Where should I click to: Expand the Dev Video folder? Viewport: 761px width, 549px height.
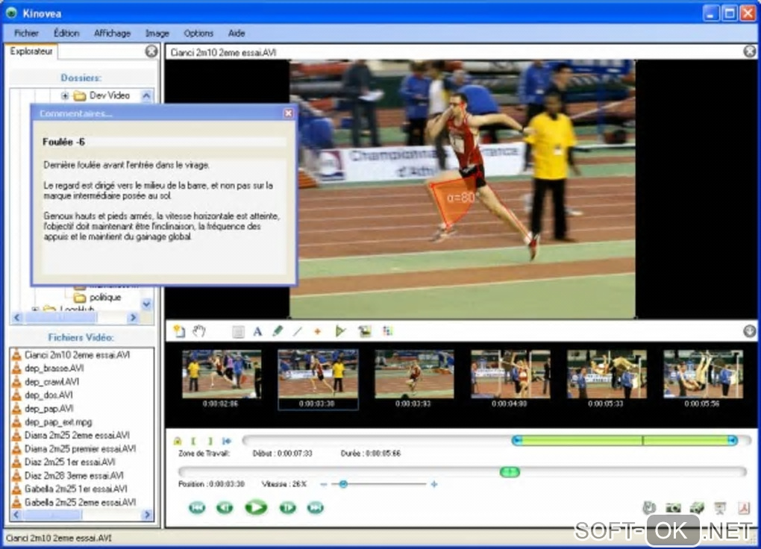tap(65, 95)
